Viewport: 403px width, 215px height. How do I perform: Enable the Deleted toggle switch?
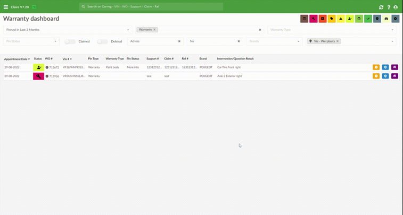point(102,41)
